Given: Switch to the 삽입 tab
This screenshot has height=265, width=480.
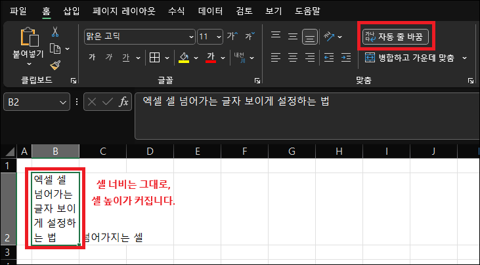Looking at the screenshot, I should (x=72, y=11).
